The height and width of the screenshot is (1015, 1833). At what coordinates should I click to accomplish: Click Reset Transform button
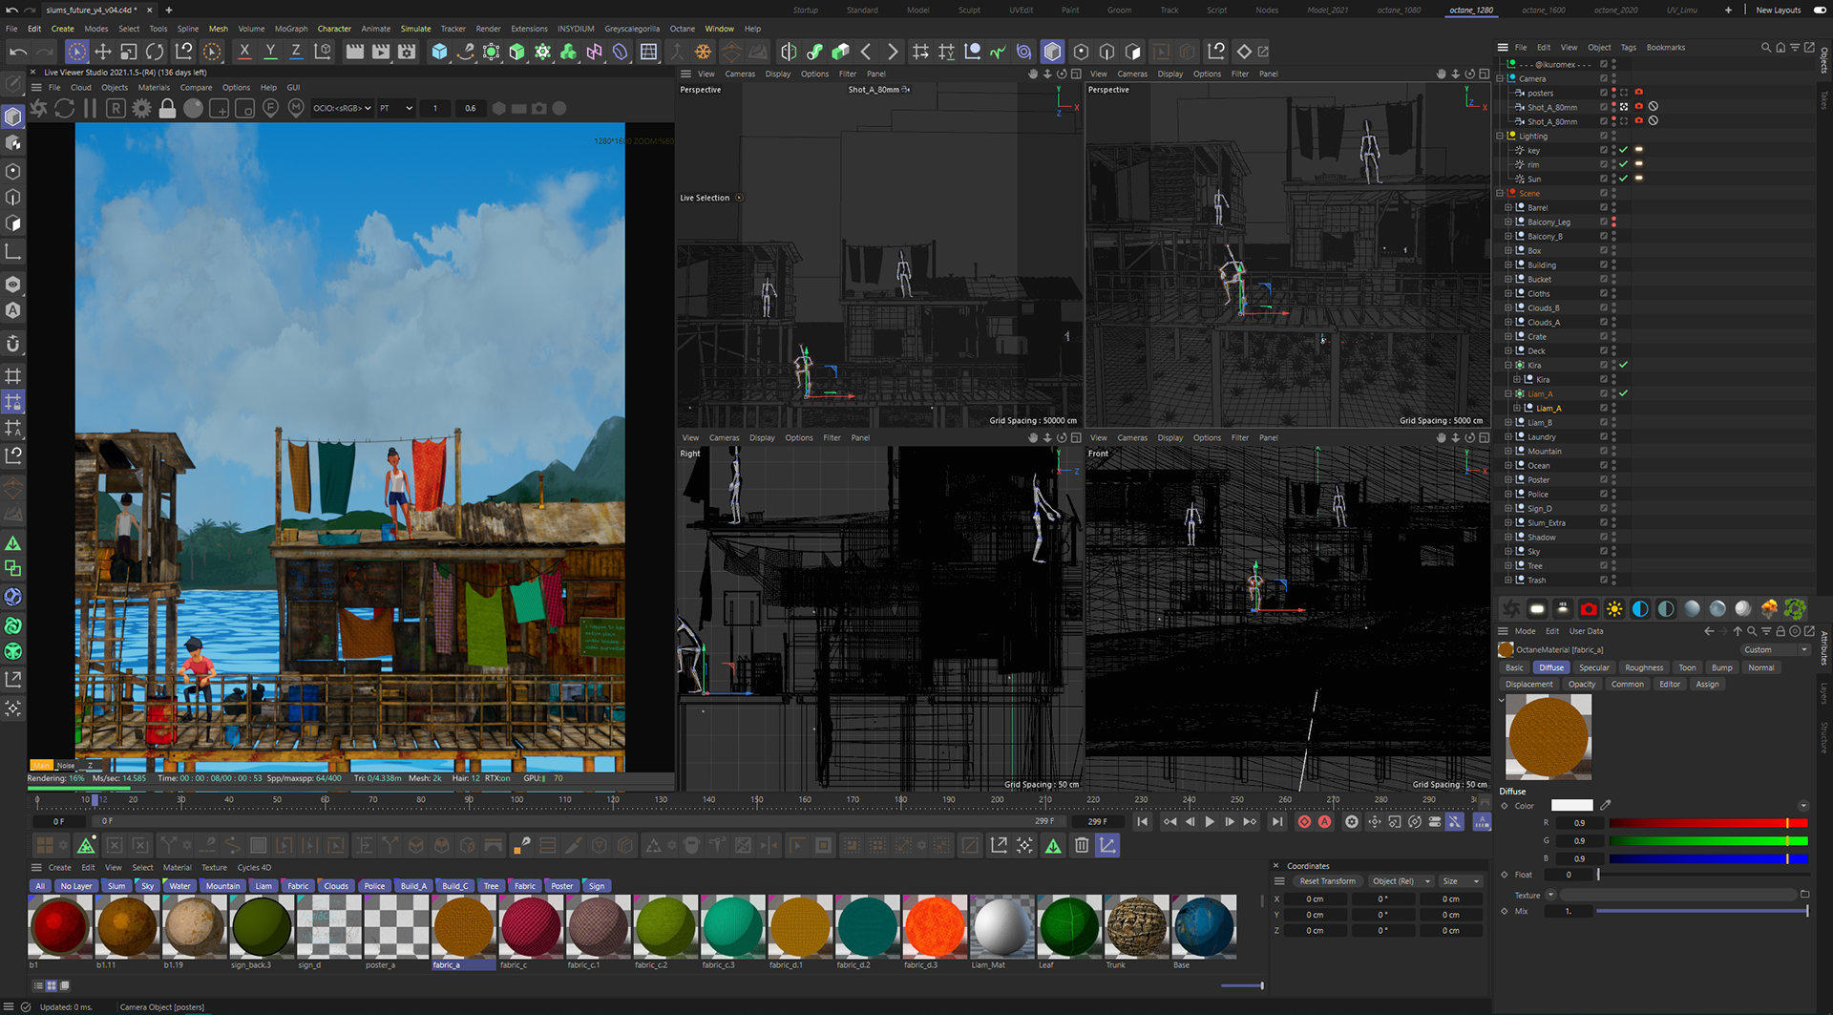click(1327, 881)
